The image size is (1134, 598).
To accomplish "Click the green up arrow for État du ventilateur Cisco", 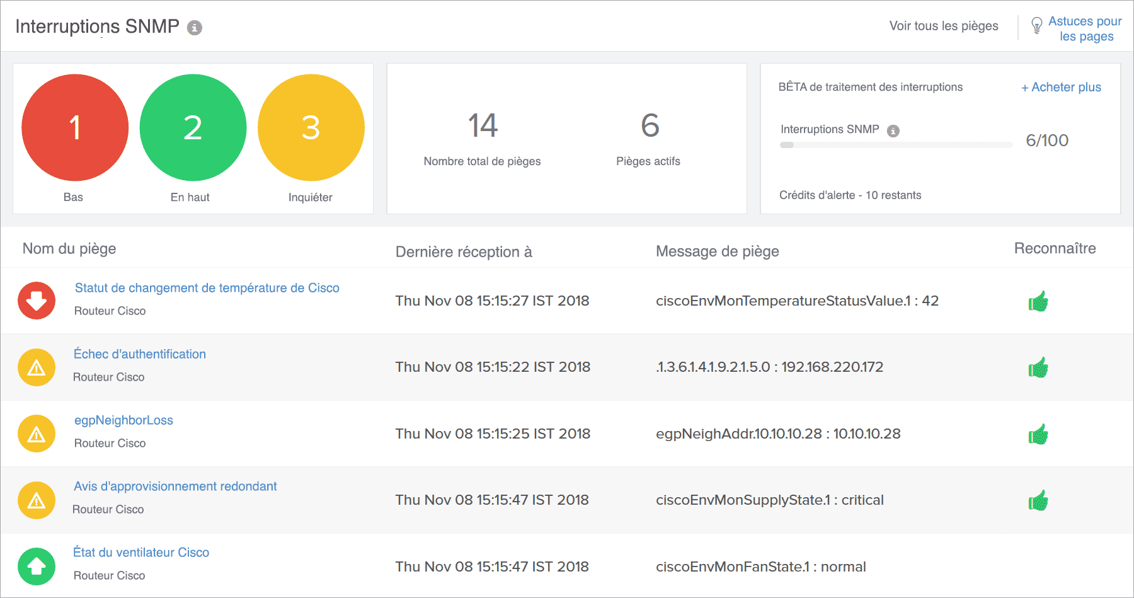I will (36, 566).
